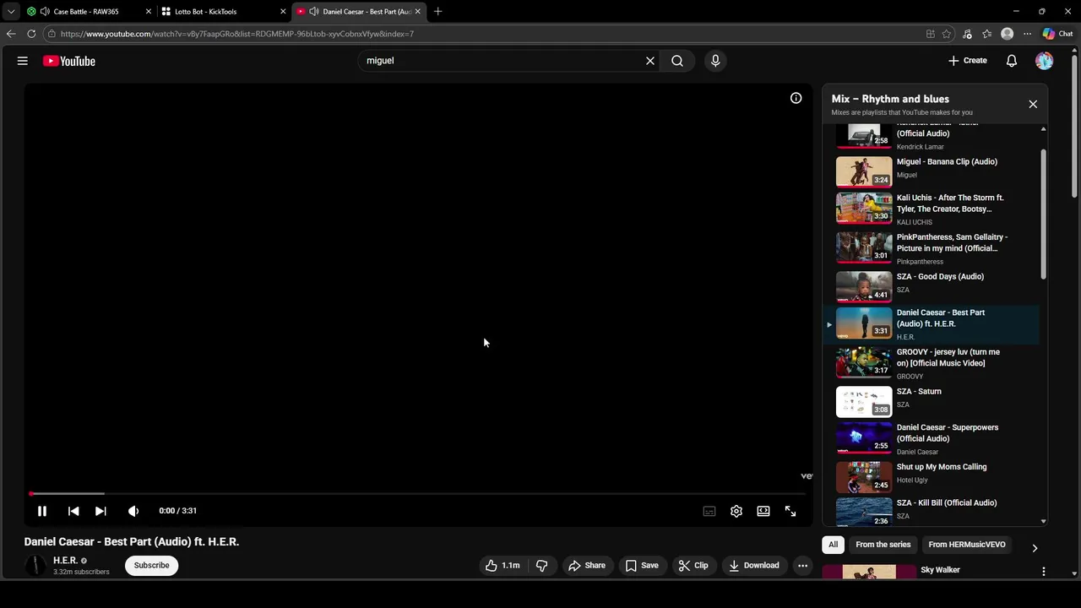Image resolution: width=1081 pixels, height=608 pixels.
Task: Open the Sky Walker video options menu
Action: tap(1044, 572)
